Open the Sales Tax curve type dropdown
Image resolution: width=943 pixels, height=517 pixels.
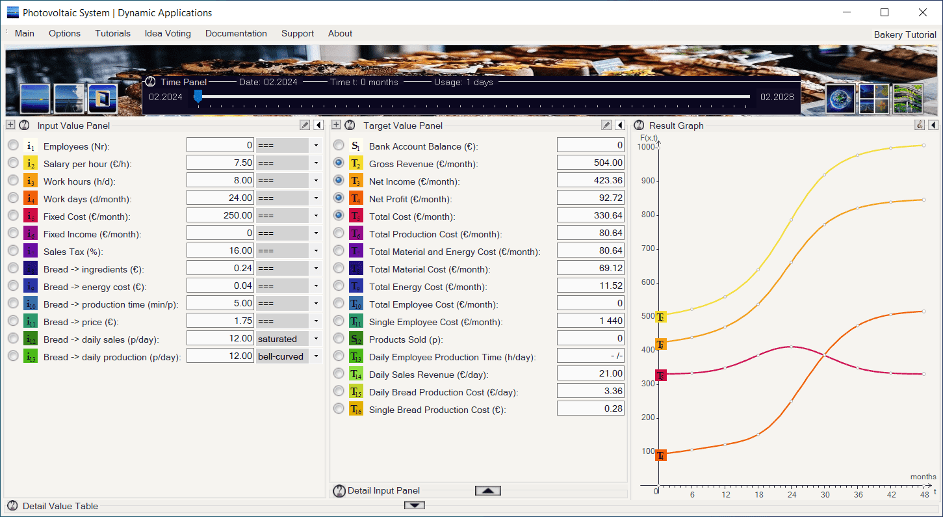point(316,251)
